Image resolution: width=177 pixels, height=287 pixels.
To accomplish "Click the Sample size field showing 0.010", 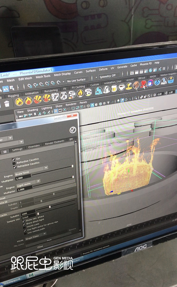I will (x=29, y=217).
